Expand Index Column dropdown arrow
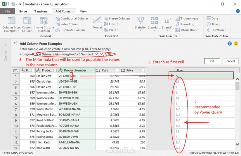Viewport: 241px width, 156px height. (x=81, y=24)
